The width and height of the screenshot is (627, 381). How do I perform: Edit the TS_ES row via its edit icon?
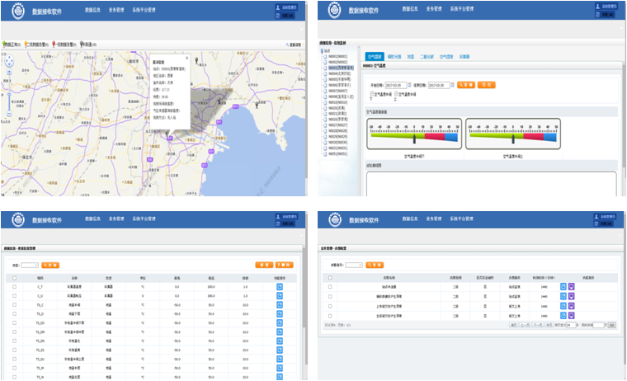pos(280,350)
